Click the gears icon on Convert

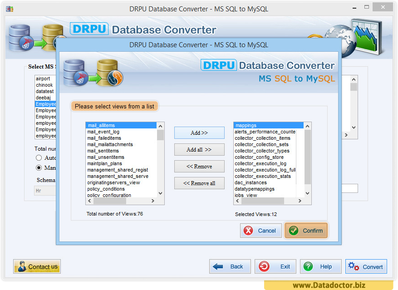pyautogui.click(x=354, y=266)
